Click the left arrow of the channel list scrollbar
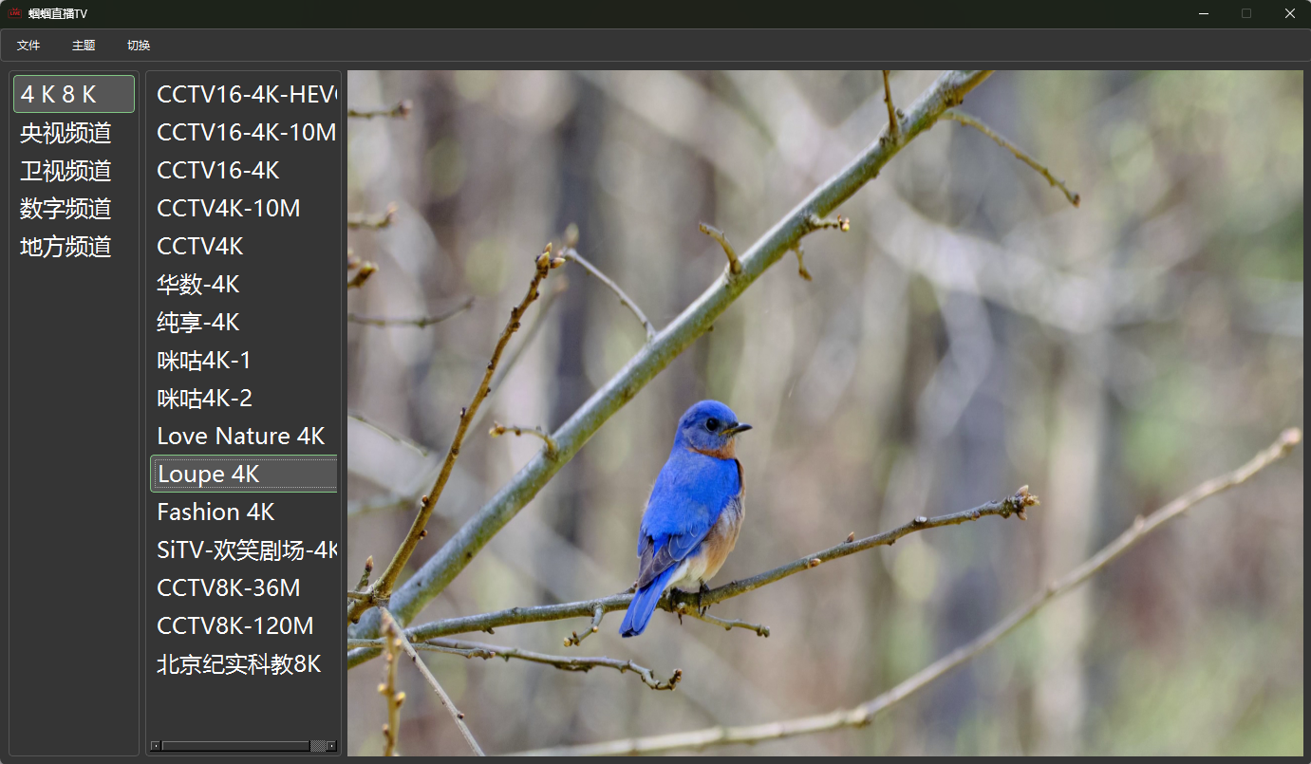This screenshot has height=764, width=1311. click(x=156, y=746)
